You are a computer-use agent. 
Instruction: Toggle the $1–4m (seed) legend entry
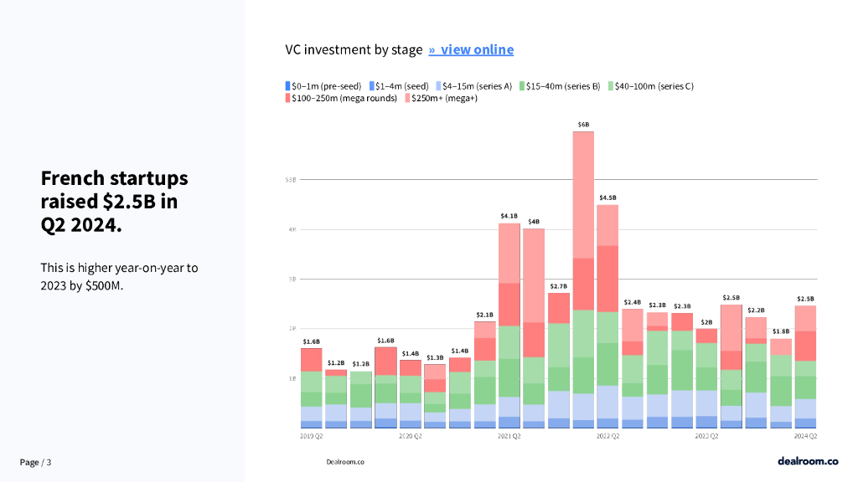pos(401,86)
